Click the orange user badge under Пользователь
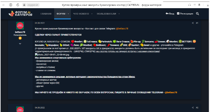210x112 pixels. (x=20, y=38)
